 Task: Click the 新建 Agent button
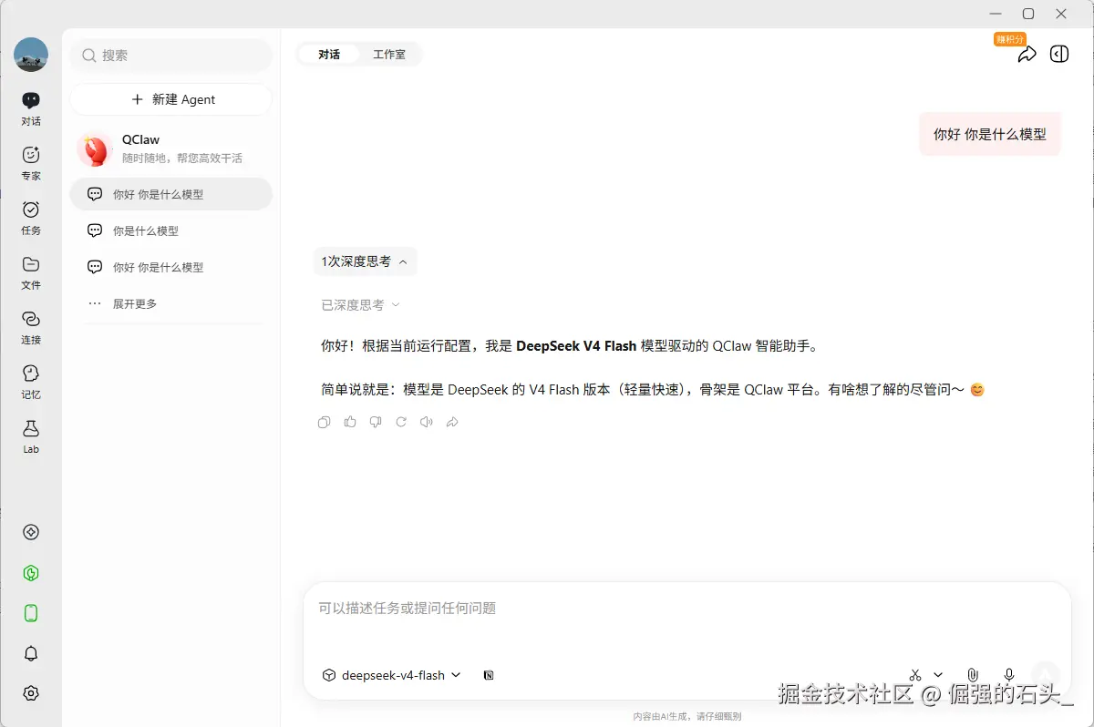click(171, 99)
